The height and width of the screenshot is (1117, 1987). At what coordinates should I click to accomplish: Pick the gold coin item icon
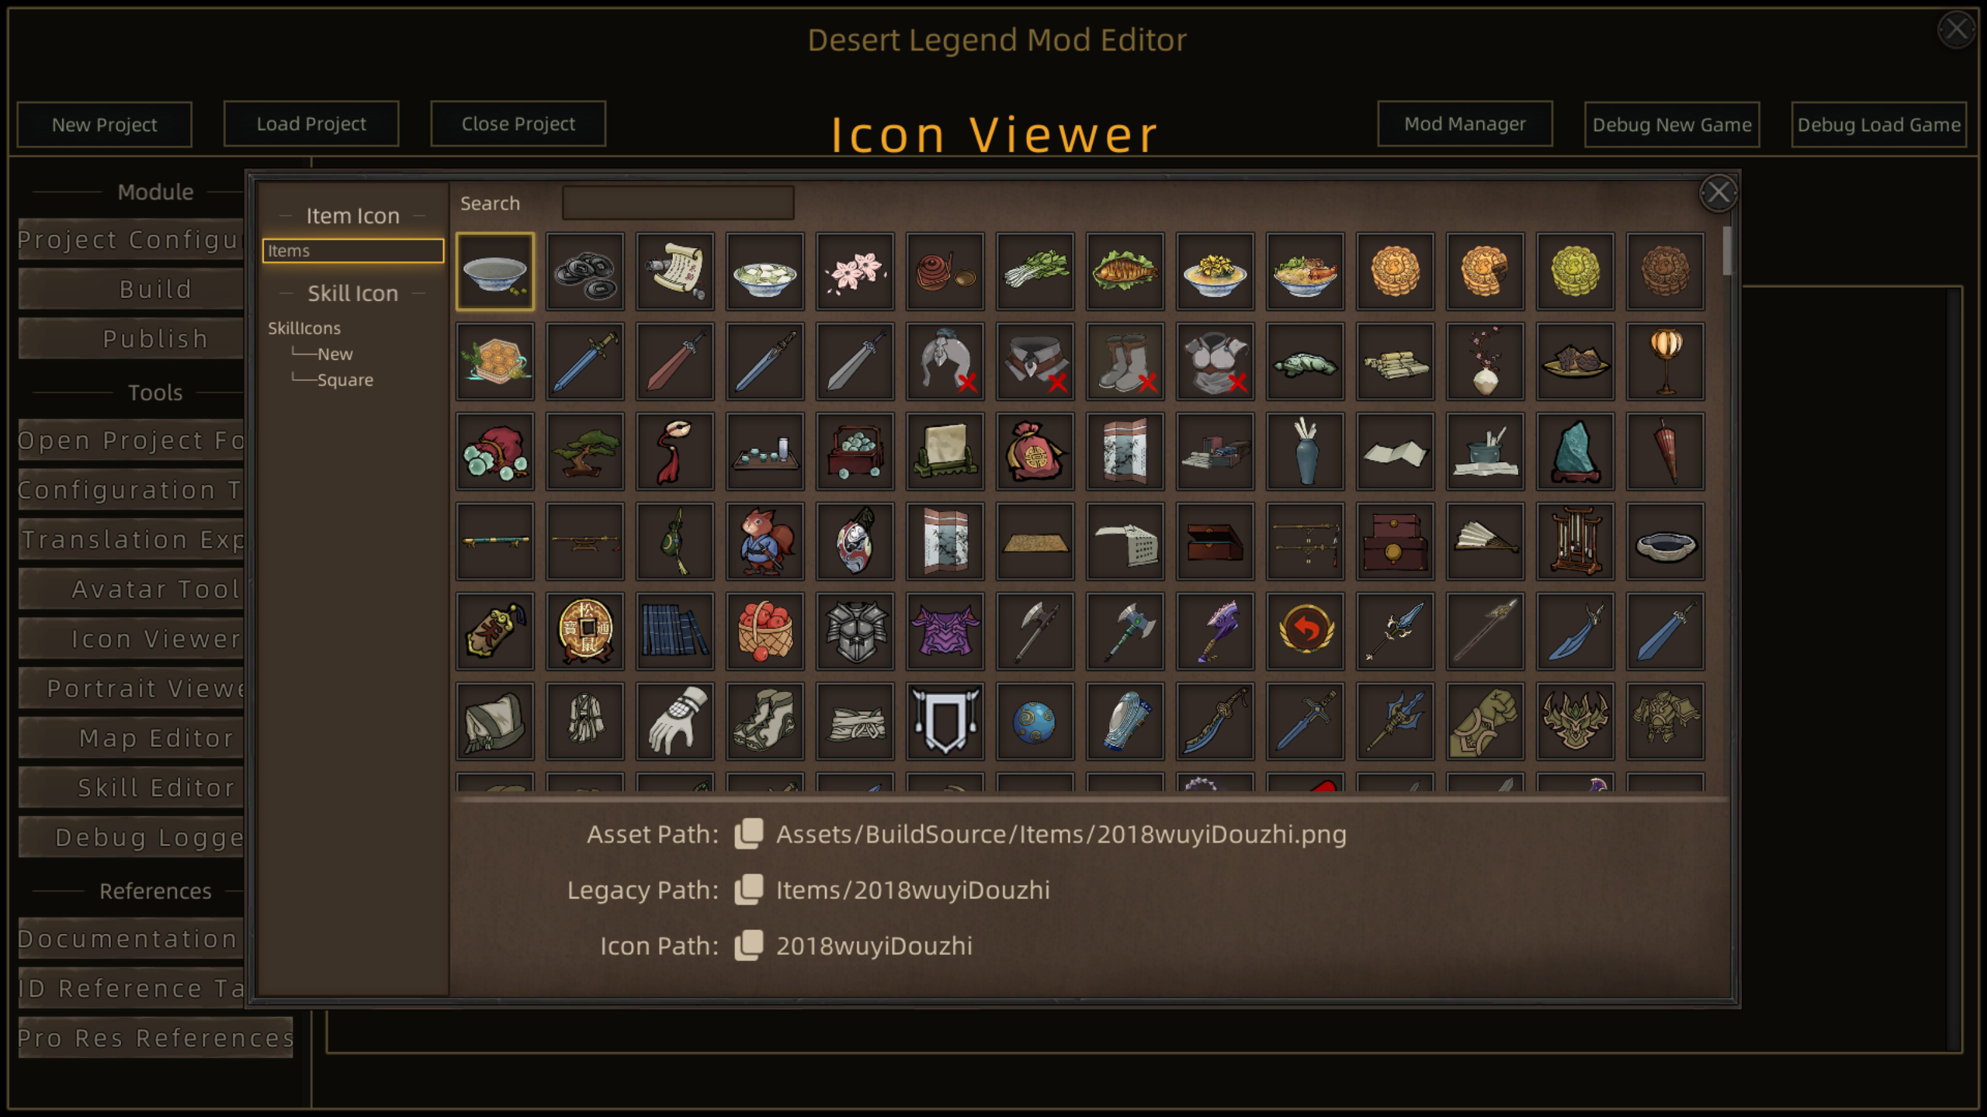click(x=584, y=631)
